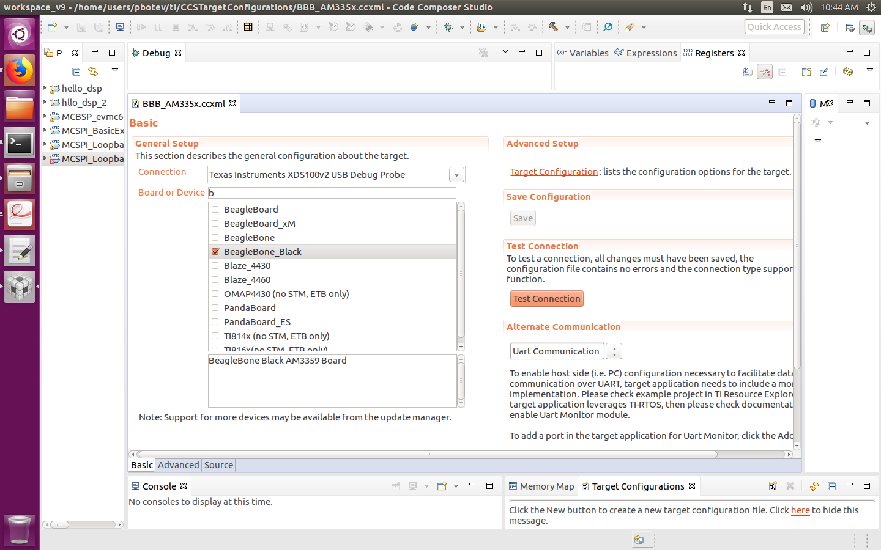The height and width of the screenshot is (550, 881).
Task: Click New Target Configuration icon in Target Configurations
Action: coord(773,486)
